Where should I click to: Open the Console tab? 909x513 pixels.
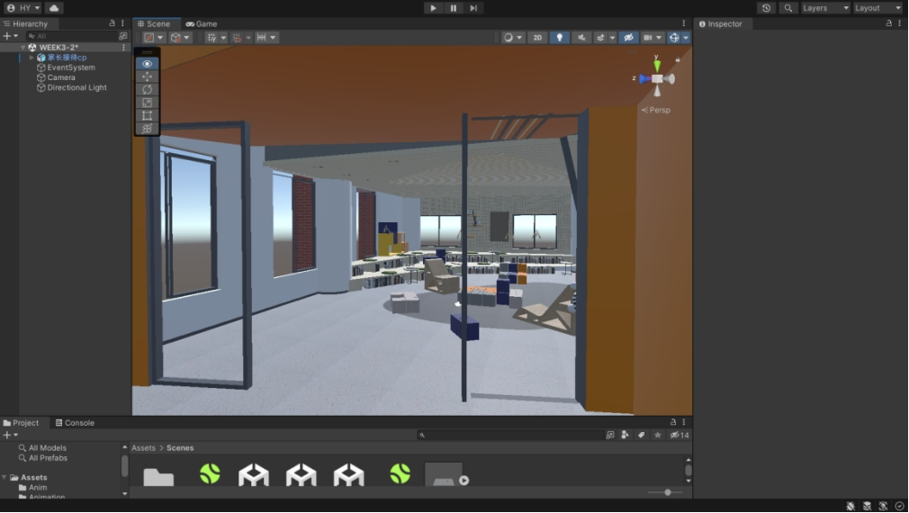click(74, 423)
